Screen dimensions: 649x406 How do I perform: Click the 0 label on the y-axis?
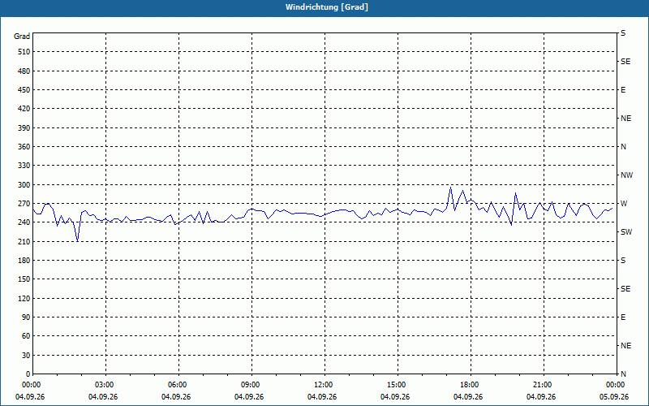pos(28,374)
